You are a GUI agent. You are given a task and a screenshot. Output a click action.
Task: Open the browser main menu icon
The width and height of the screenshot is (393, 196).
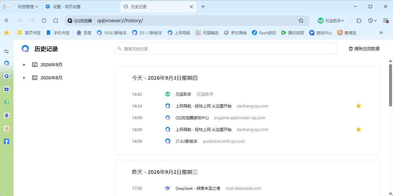[x=386, y=21]
